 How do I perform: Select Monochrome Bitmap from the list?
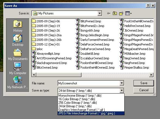[91, 96]
